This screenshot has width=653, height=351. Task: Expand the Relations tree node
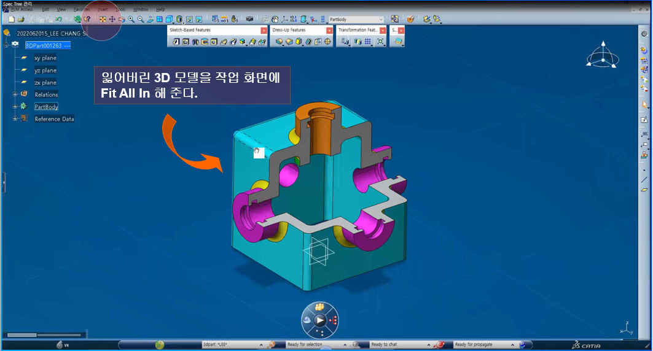[x=15, y=94]
